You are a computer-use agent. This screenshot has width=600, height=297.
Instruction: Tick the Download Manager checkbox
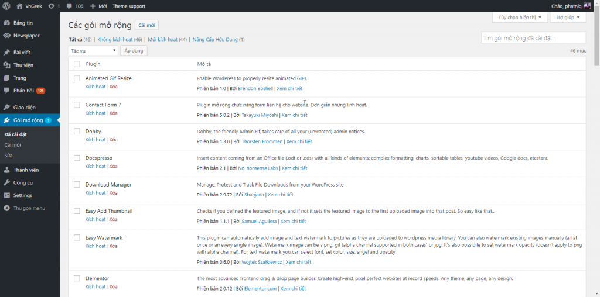[x=77, y=184]
